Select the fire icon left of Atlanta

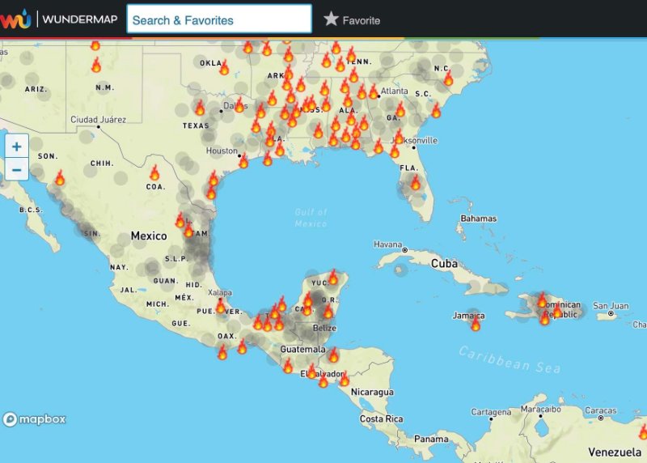pos(374,91)
